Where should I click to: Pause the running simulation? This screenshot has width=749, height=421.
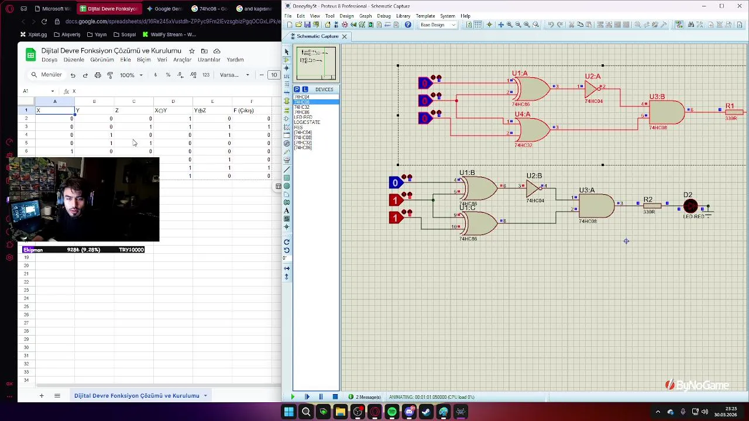point(321,397)
